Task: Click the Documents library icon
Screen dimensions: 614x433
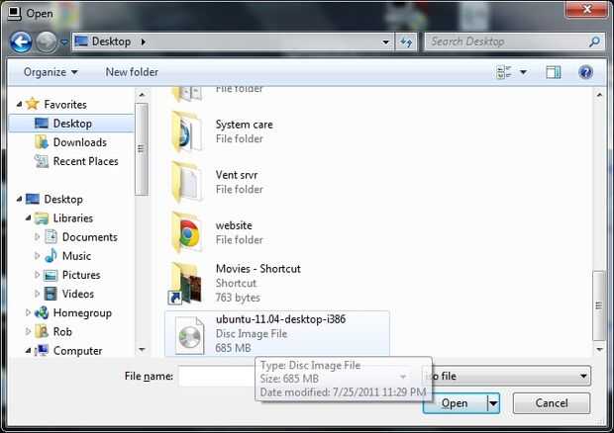Action: click(51, 237)
